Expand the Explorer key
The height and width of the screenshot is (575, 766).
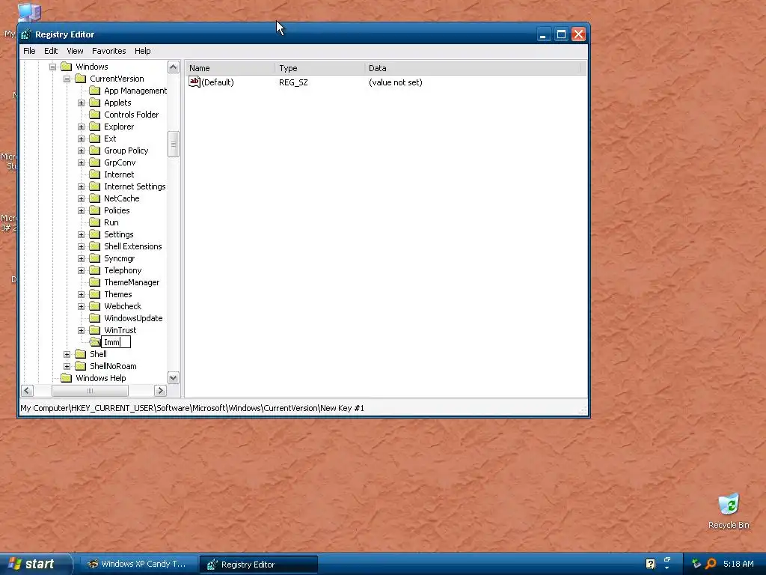[x=81, y=127]
